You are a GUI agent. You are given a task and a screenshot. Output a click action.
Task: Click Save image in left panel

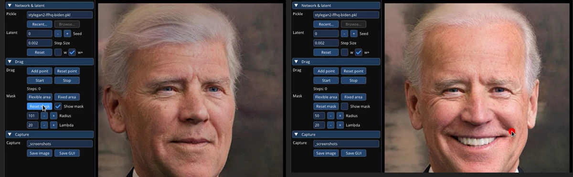click(40, 153)
